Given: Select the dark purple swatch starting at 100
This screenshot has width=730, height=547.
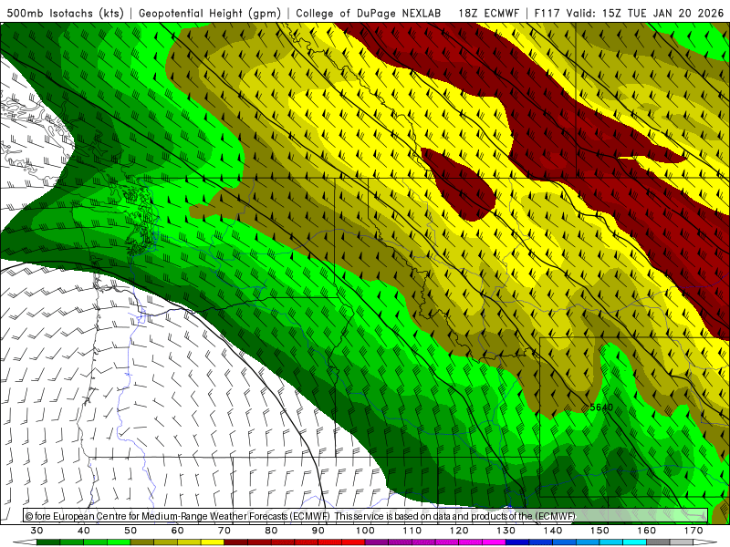Looking at the screenshot, I should 377,542.
